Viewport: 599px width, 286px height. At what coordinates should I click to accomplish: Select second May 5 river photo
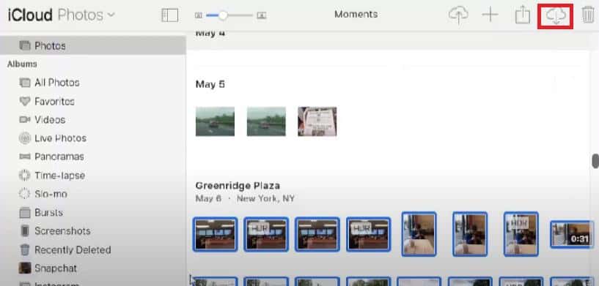click(266, 121)
